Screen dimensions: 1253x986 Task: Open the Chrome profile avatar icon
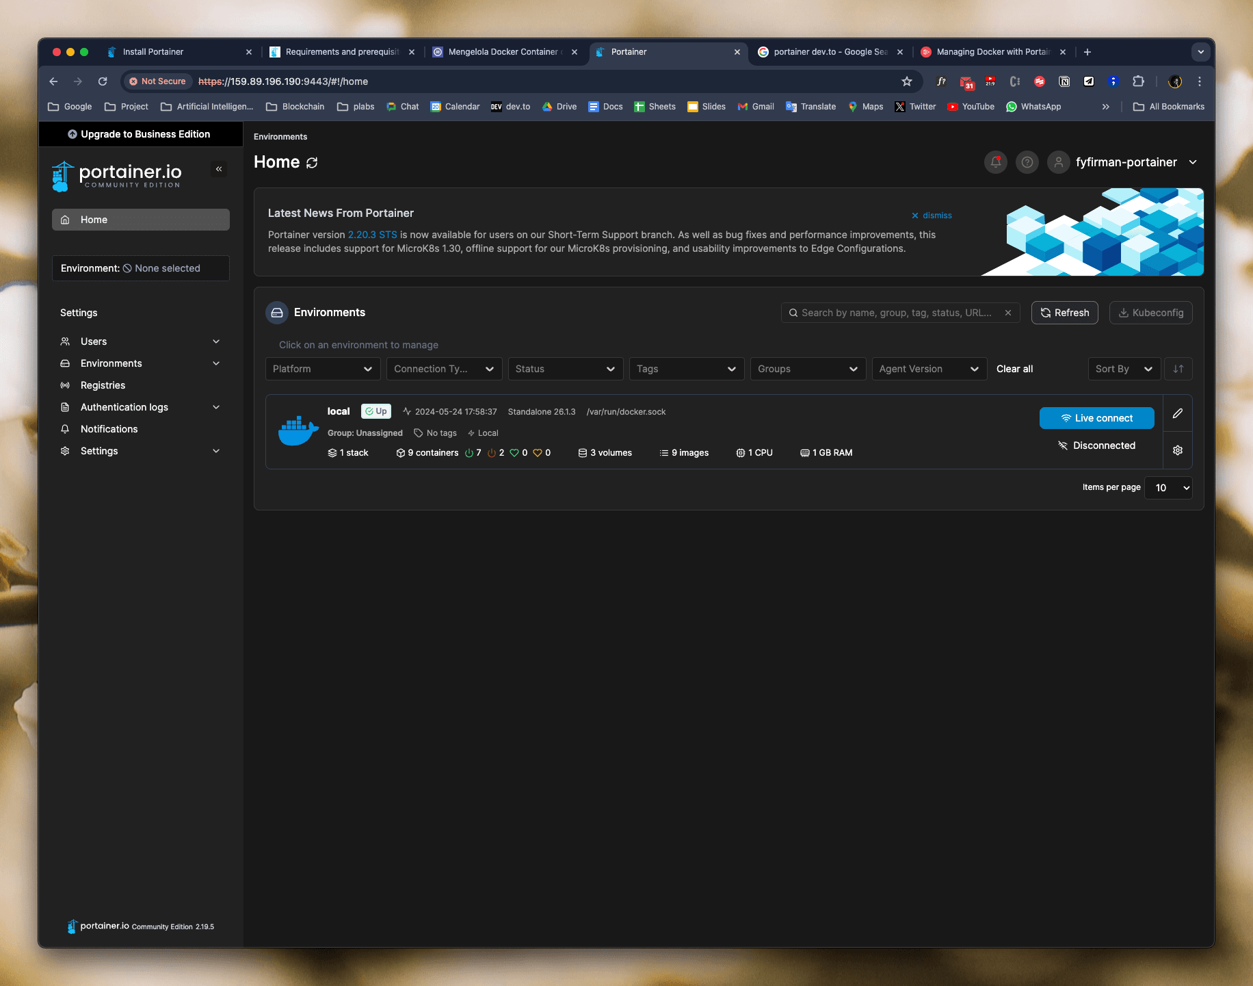[x=1175, y=81]
